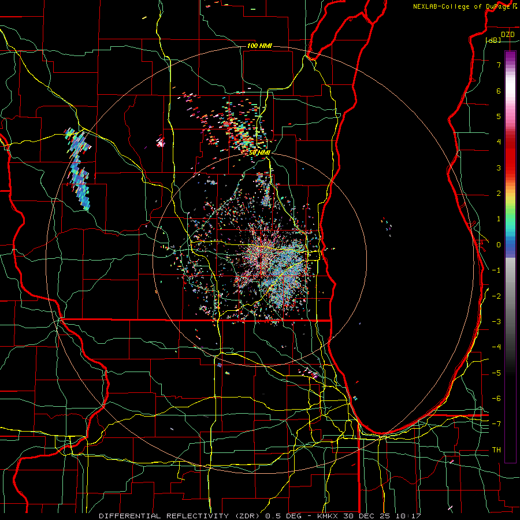Click the "3" value on the color scale
The image size is (520, 520).
499,168
